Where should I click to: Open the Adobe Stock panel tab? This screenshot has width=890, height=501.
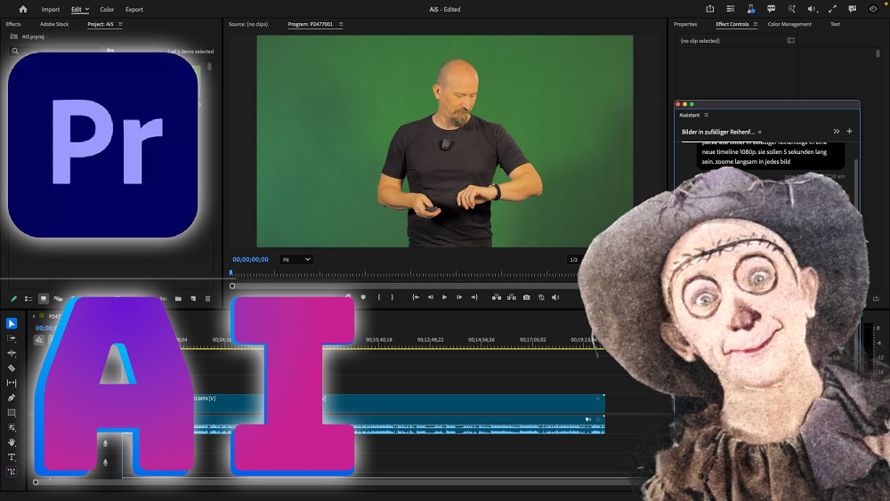coord(54,24)
